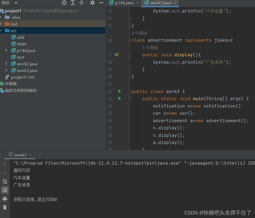Click the p144.java class icon in tree

click(13, 50)
